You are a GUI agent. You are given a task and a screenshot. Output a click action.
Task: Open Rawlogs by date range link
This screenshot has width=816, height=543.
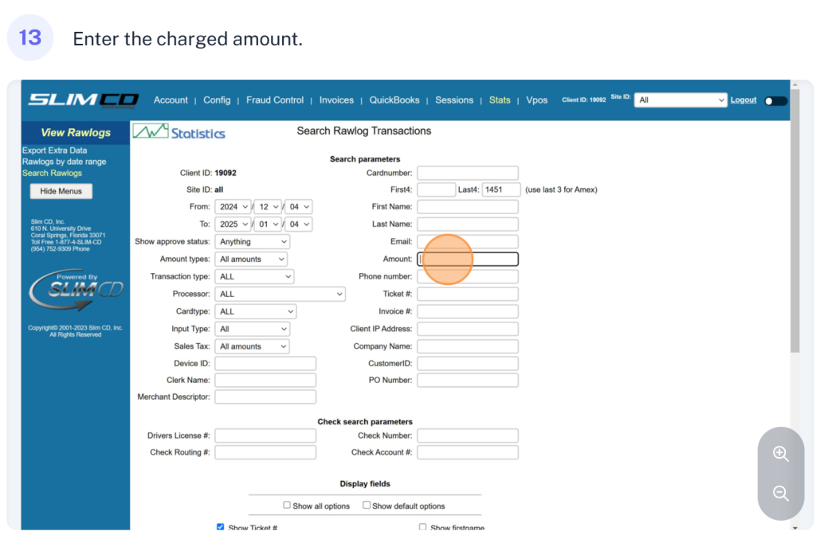64,162
